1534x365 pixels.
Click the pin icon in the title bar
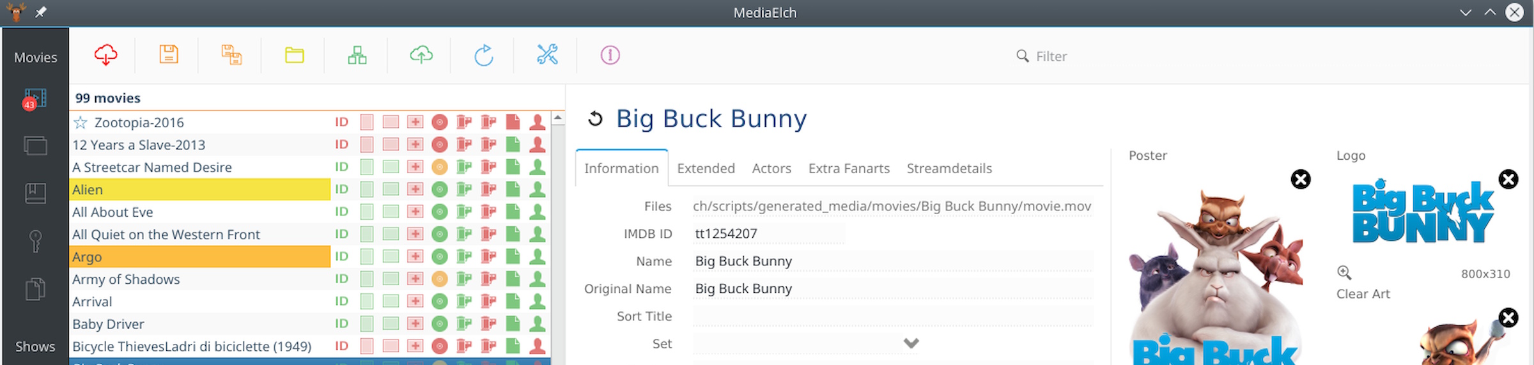(x=40, y=12)
